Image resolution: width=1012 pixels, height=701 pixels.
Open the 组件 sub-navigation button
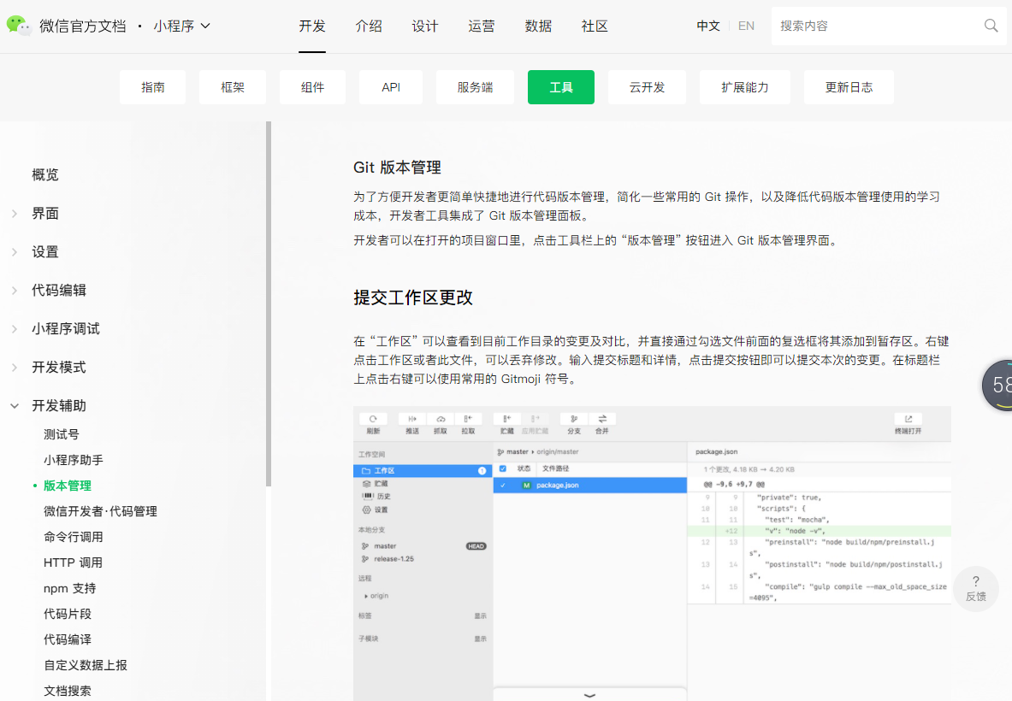coord(312,87)
